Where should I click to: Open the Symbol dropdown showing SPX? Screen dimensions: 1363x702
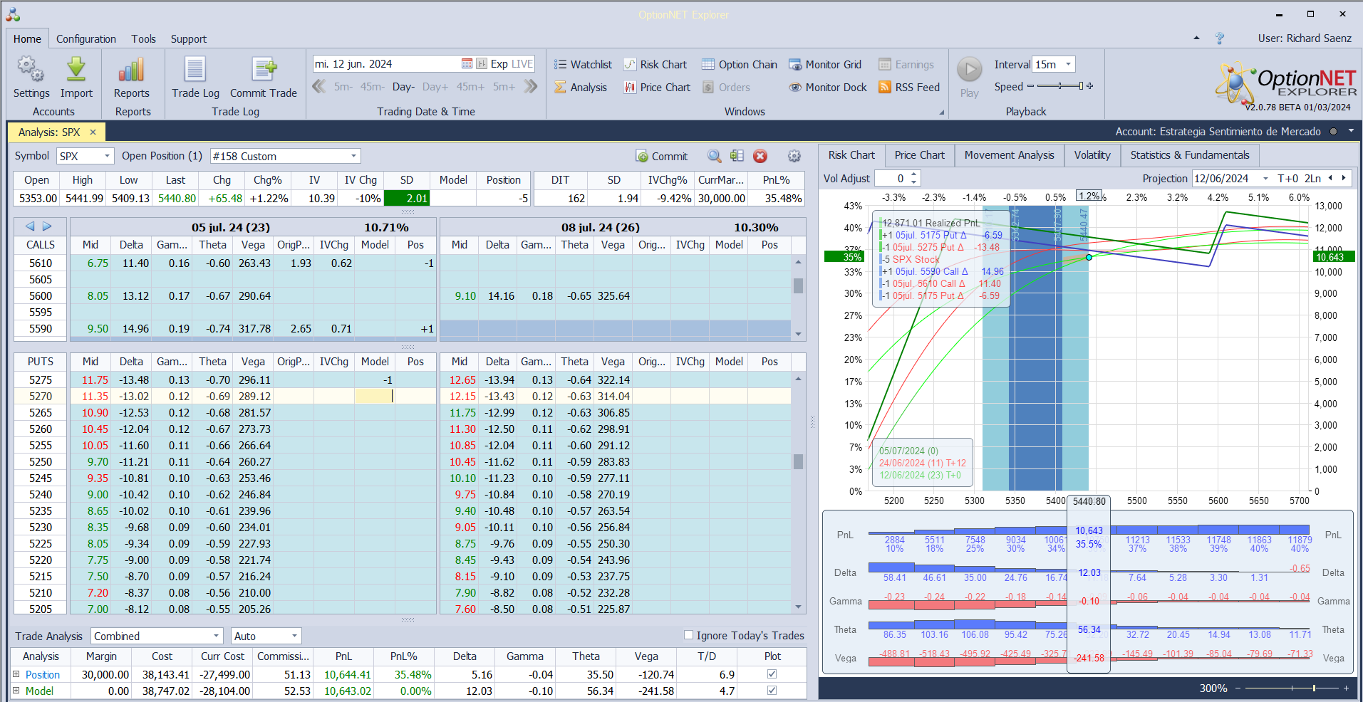[105, 156]
